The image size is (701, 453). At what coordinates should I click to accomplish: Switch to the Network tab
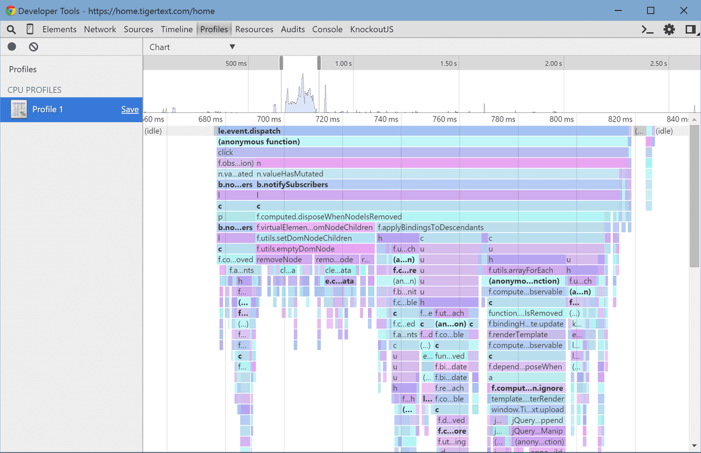point(100,29)
